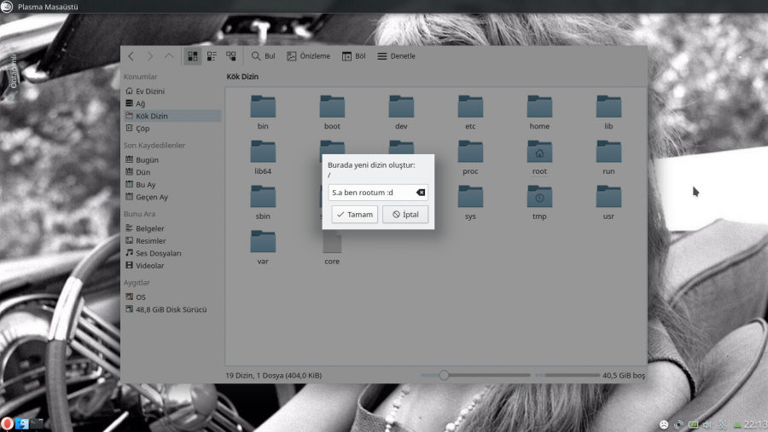Screen dimensions: 768x432
Task: Select the home folder
Action: click(x=539, y=112)
